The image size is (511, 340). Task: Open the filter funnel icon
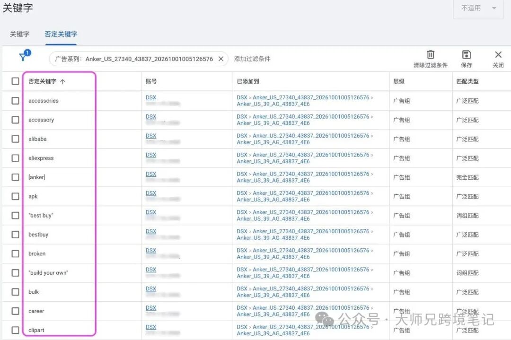point(23,57)
